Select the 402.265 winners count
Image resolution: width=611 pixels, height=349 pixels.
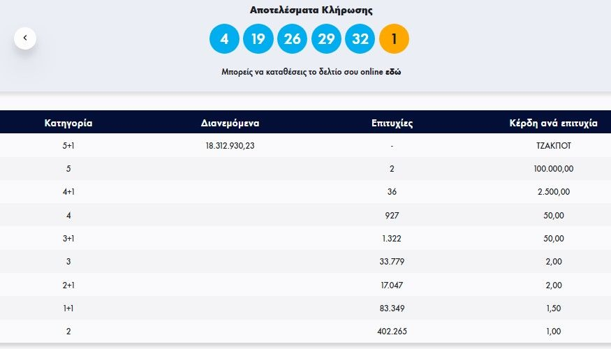click(392, 332)
